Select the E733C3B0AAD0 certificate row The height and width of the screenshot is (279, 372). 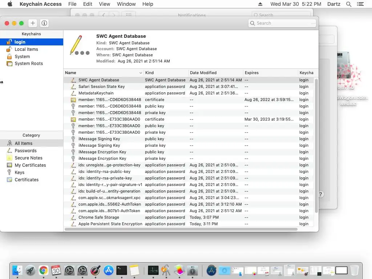click(189, 119)
